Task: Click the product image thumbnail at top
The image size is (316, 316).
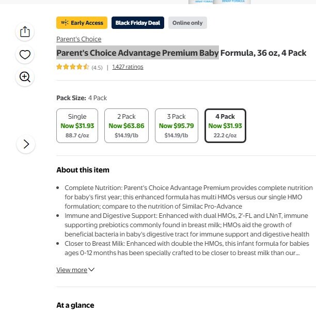Action: pyautogui.click(x=219, y=2)
